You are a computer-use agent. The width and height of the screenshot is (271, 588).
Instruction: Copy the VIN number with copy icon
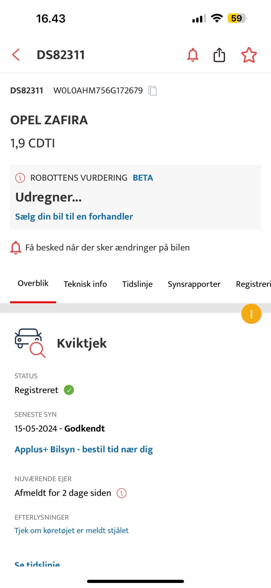point(152,91)
